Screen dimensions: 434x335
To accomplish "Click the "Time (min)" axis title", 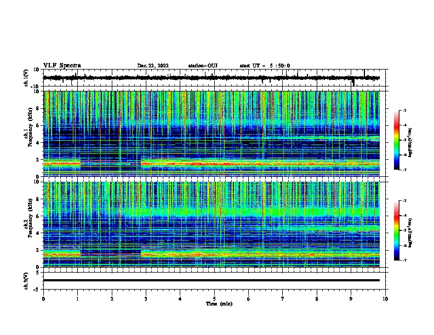I will [x=219, y=304].
